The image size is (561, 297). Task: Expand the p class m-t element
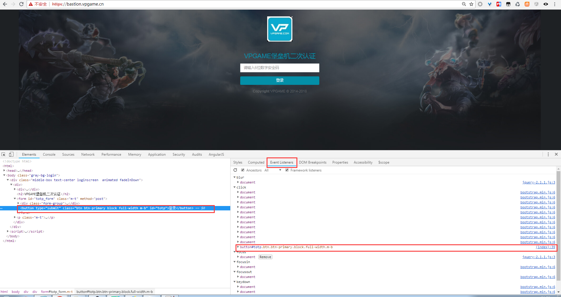point(15,217)
